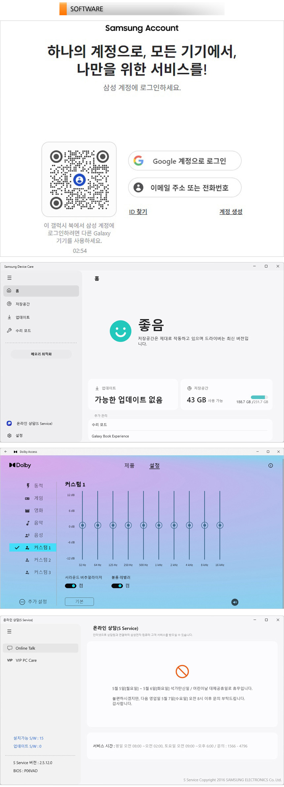Click the Google logo icon on login button
The image size is (284, 787).
(x=138, y=161)
